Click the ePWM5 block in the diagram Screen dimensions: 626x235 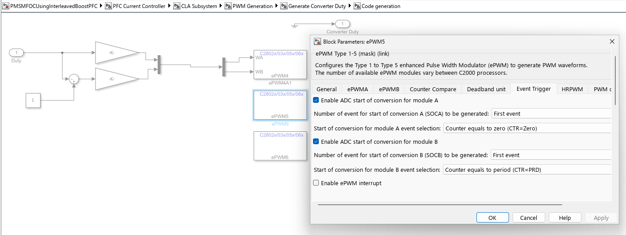point(280,105)
